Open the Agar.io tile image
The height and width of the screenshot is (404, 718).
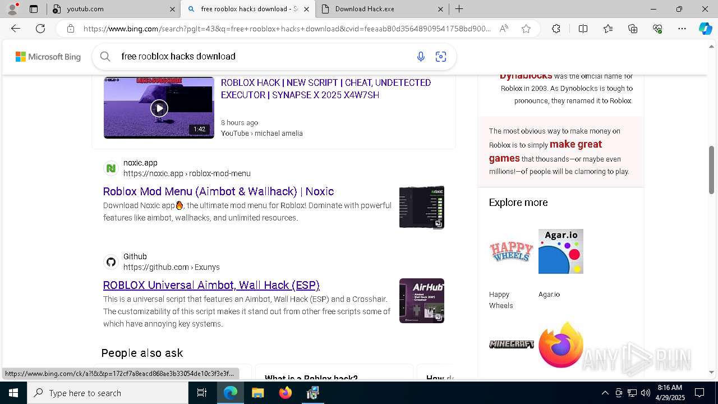pyautogui.click(x=561, y=251)
